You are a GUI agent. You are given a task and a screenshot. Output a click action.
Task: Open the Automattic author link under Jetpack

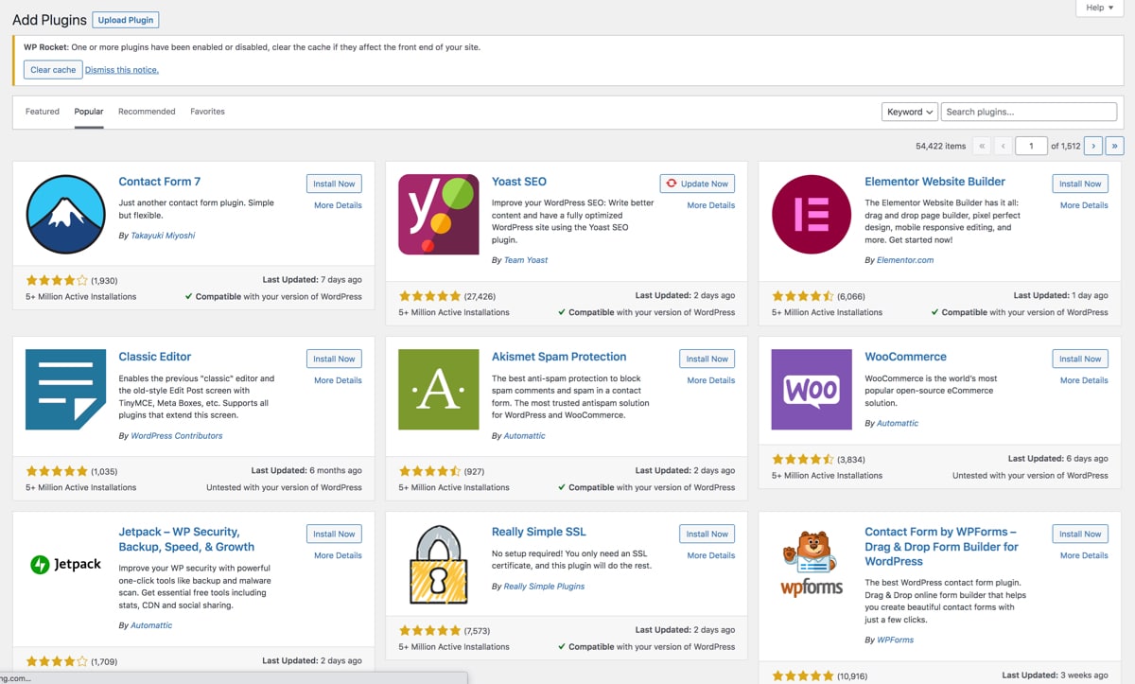point(152,626)
